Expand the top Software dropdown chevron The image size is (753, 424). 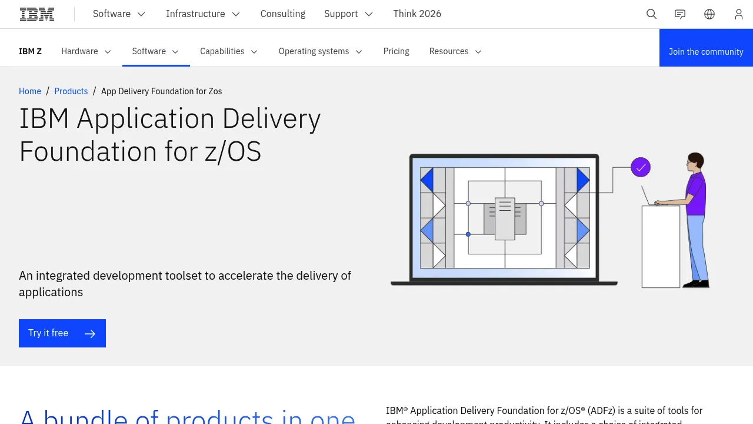(141, 14)
